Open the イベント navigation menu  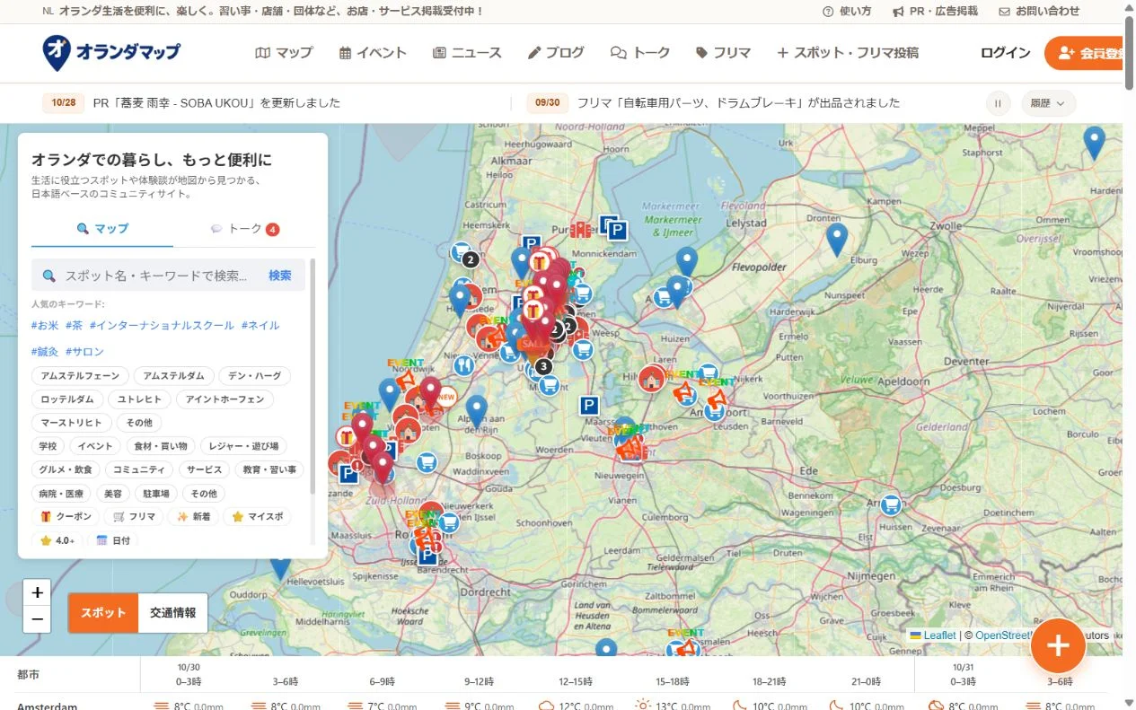(x=373, y=53)
